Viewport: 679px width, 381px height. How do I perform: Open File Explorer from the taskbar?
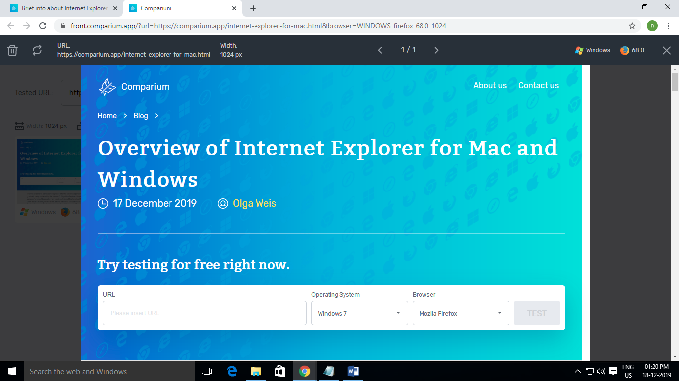[x=256, y=371]
